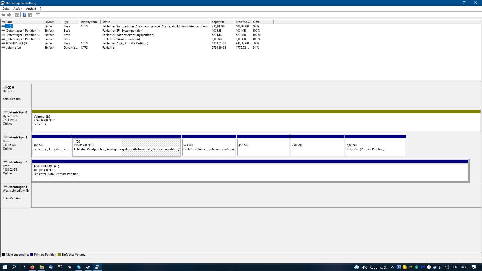Sort by the Volume column header
This screenshot has height=271, width=482.
point(22,22)
